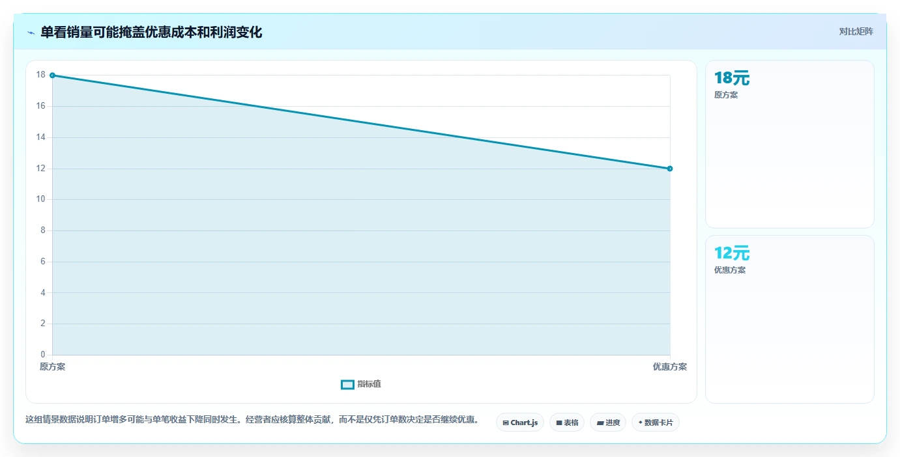Click the description text starting 这组情景数据

(252, 420)
